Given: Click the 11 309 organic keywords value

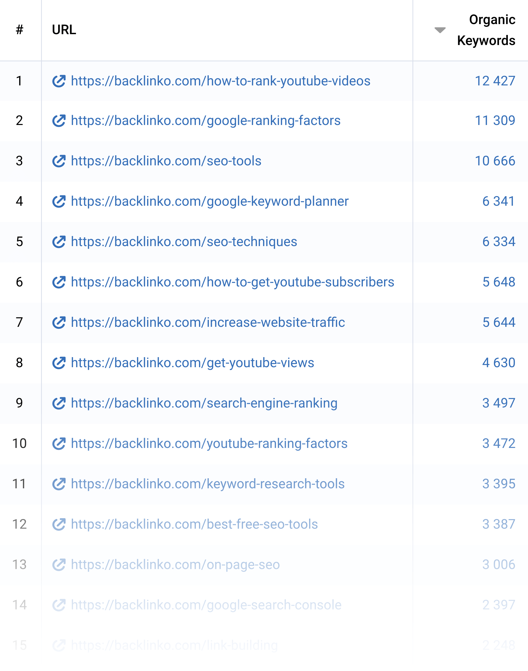Looking at the screenshot, I should click(495, 121).
